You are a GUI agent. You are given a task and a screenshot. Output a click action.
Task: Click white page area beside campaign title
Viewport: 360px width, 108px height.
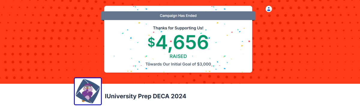tap(270, 96)
